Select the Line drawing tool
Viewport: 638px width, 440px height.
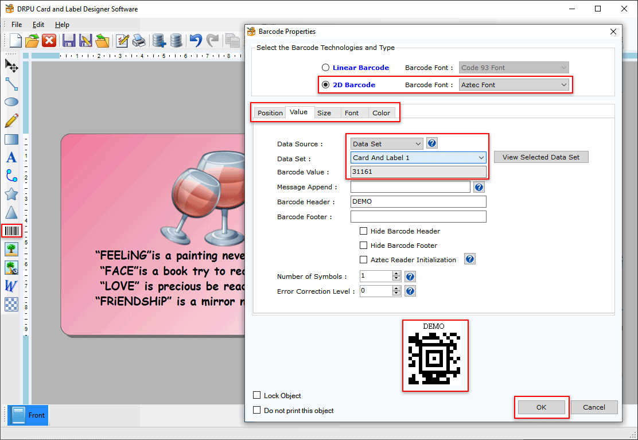11,84
